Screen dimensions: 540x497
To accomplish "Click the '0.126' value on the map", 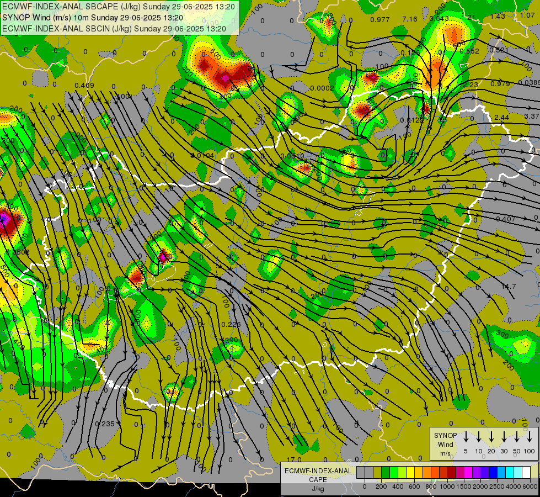I will click(x=410, y=53).
